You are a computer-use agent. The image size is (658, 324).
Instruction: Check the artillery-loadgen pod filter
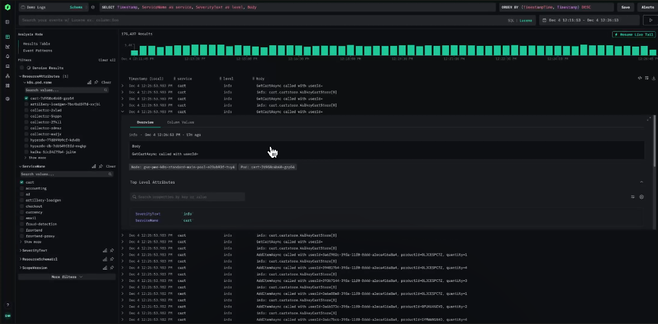[x=27, y=104]
